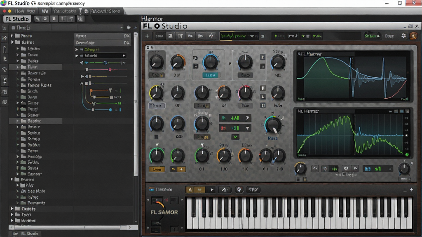Click the target icon beside the FRO button

[x=239, y=190]
